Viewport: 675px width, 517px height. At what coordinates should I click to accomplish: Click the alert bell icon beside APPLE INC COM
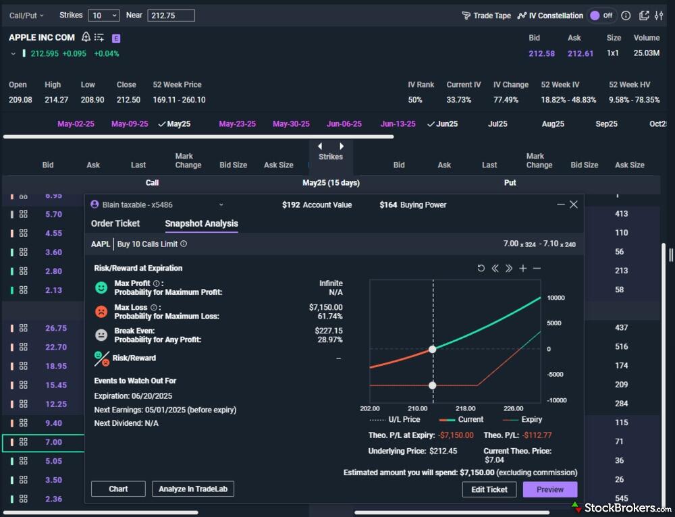point(86,37)
